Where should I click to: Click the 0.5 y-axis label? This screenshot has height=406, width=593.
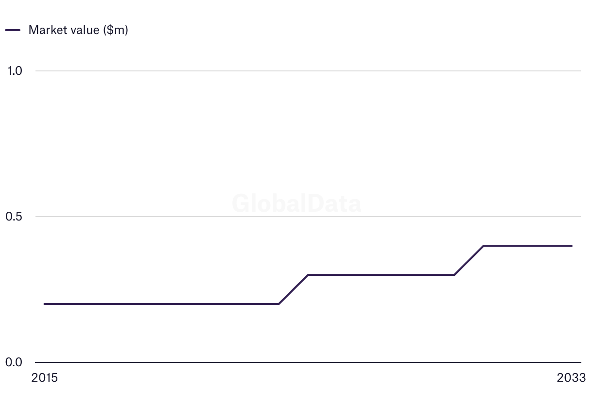coord(15,217)
